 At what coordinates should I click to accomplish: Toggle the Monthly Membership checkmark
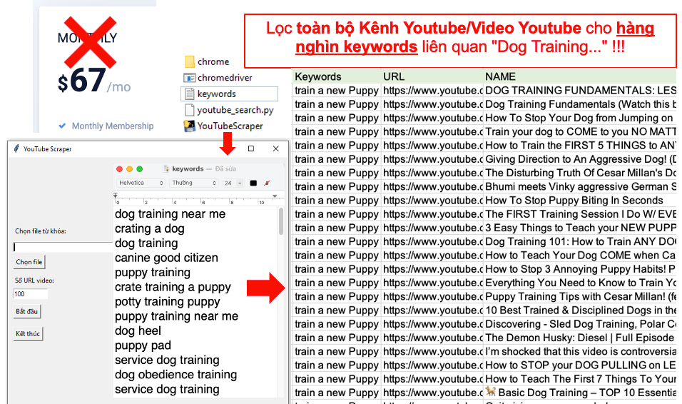62,126
